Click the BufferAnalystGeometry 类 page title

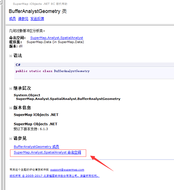(38, 11)
